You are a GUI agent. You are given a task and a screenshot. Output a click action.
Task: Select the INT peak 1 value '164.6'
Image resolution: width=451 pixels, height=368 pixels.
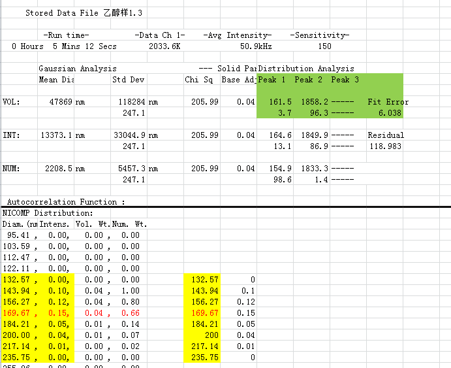click(x=281, y=135)
